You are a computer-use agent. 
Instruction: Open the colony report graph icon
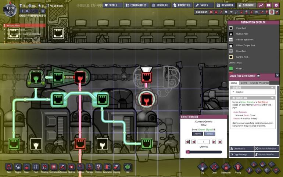(261, 6)
